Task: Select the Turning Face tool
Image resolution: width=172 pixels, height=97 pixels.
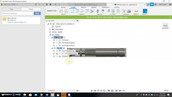Action: tap(72, 11)
